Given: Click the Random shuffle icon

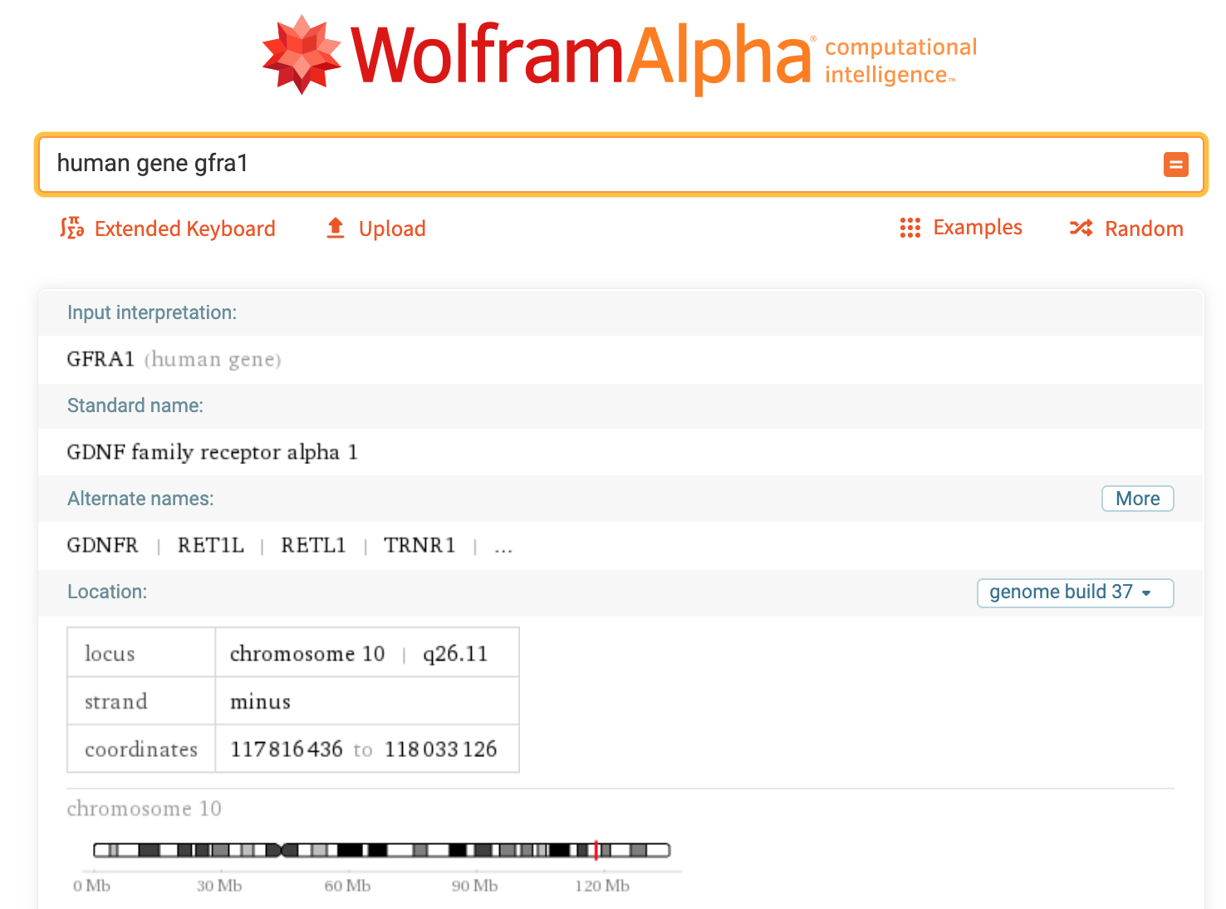Looking at the screenshot, I should pos(1081,228).
